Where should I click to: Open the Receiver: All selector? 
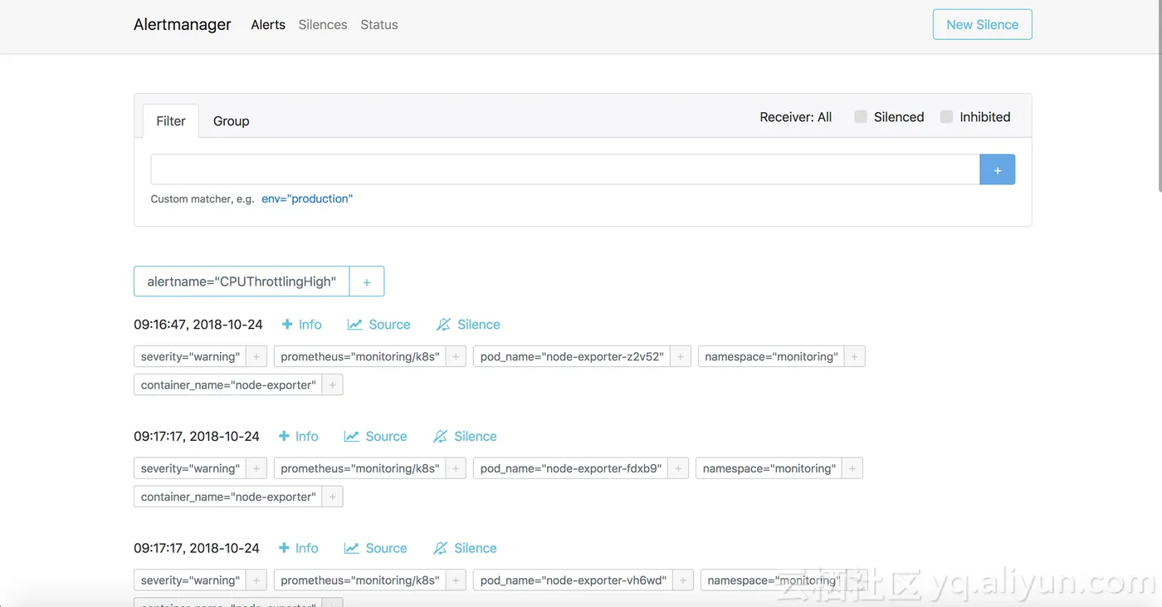click(795, 117)
